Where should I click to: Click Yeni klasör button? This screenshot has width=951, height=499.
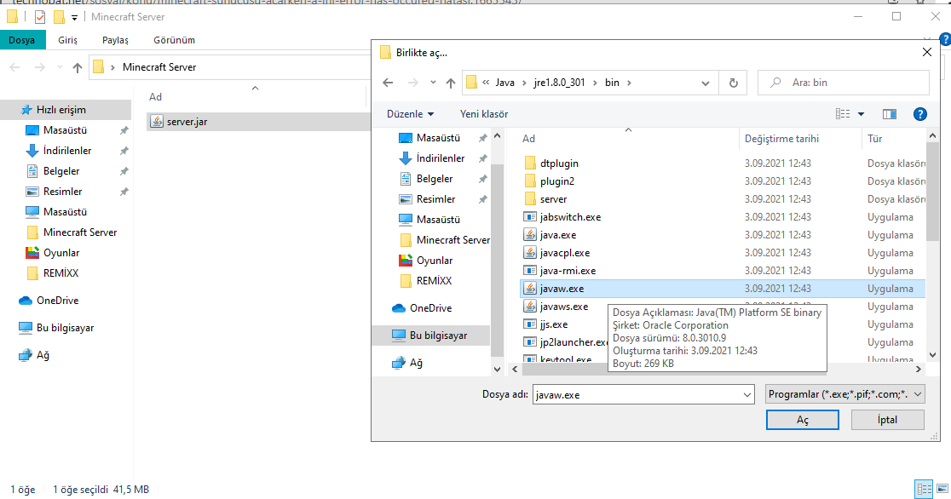point(484,114)
